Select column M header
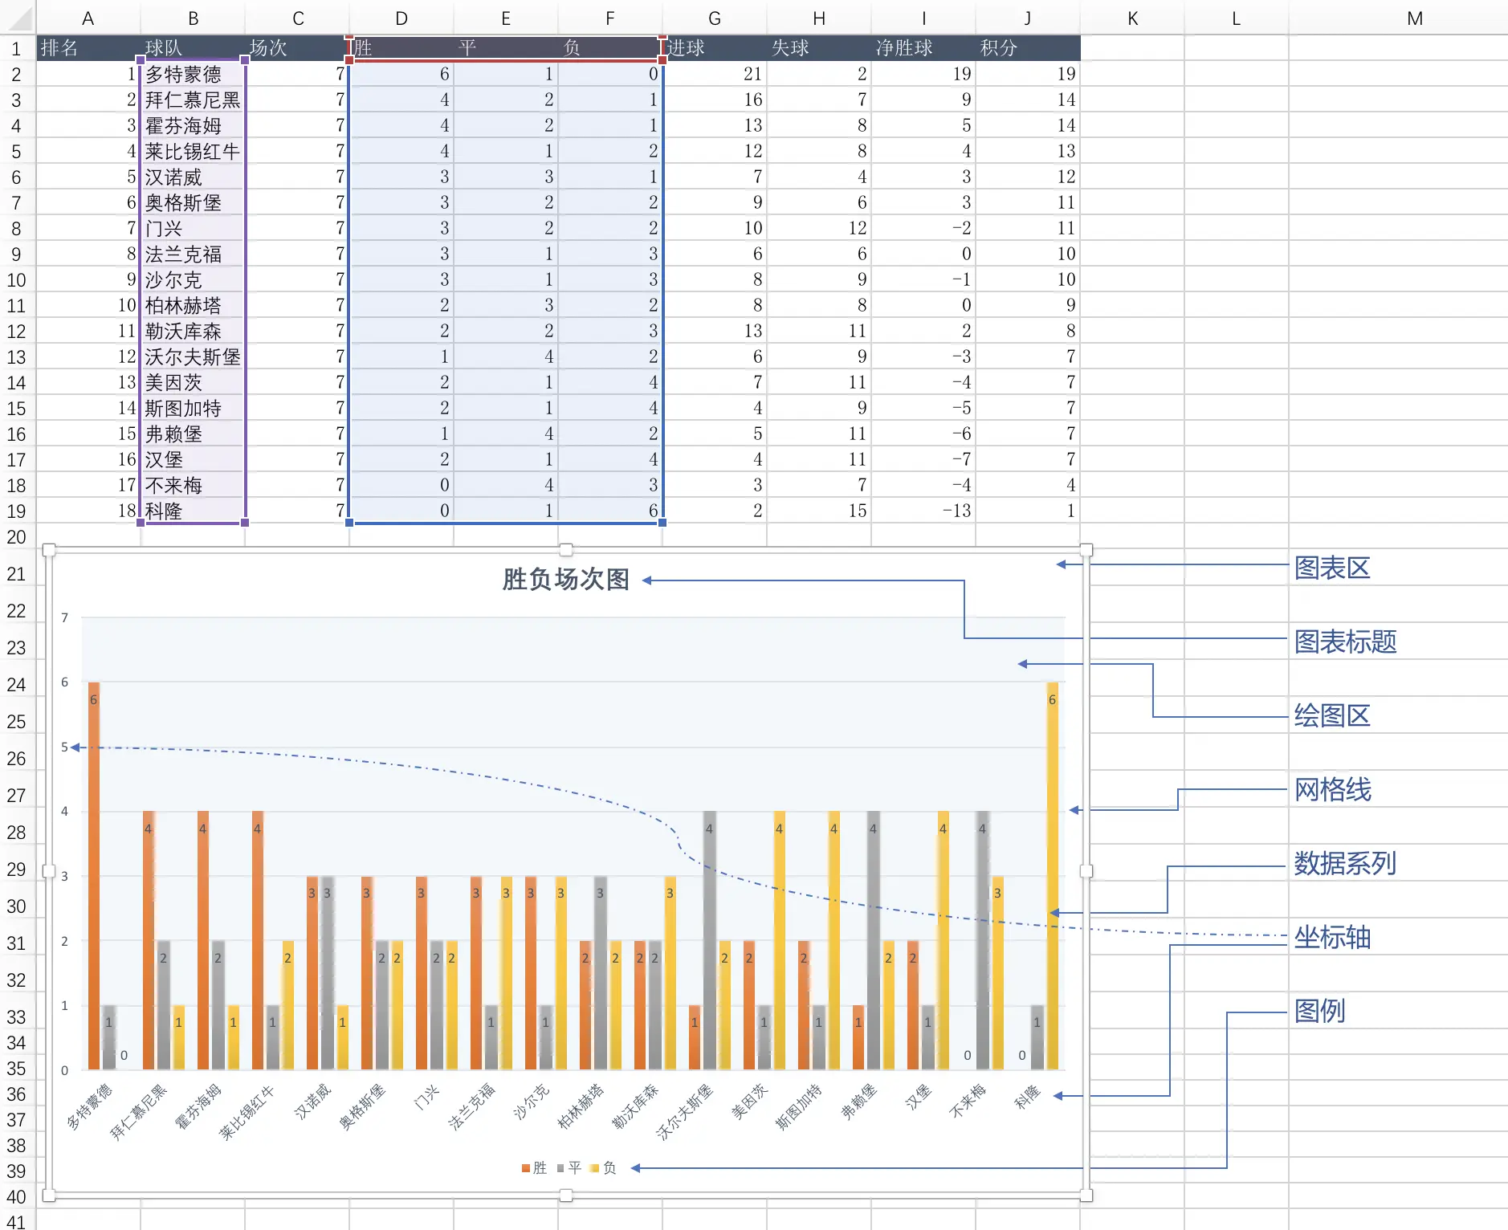Screen dimensions: 1508x1230 point(1415,18)
